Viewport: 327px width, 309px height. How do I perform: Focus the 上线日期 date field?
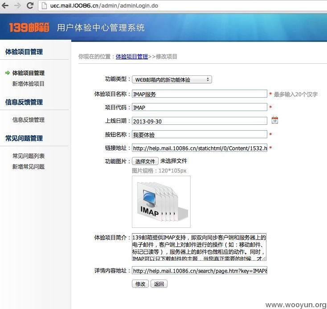click(x=200, y=121)
